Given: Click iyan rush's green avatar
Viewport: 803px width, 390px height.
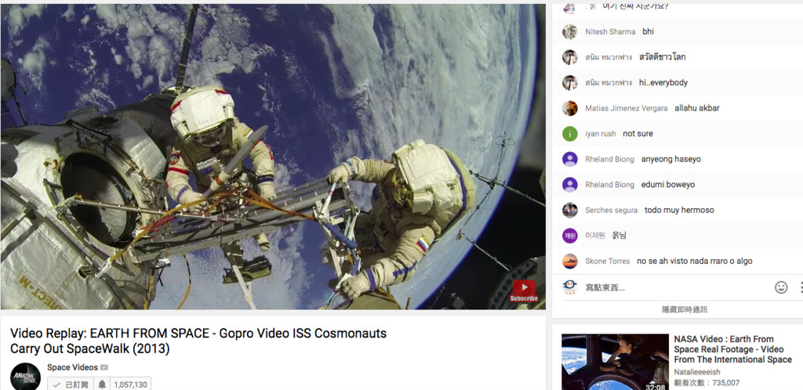Looking at the screenshot, I should pyautogui.click(x=570, y=134).
